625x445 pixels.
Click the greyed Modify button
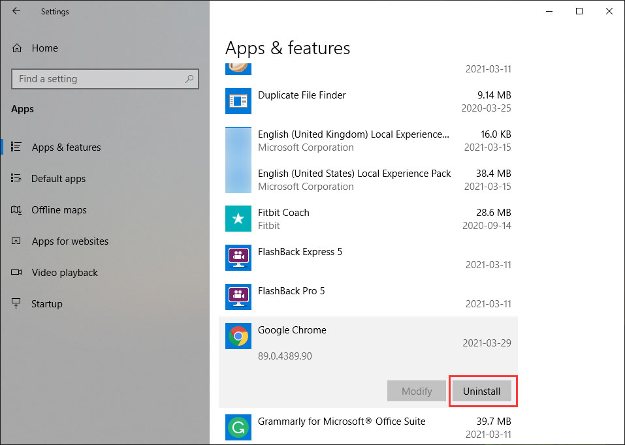[x=417, y=391]
